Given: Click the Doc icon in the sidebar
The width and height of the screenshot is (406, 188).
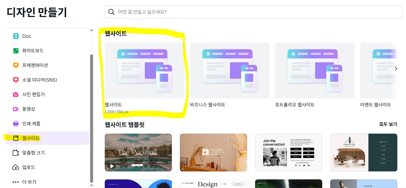Looking at the screenshot, I should (16, 36).
